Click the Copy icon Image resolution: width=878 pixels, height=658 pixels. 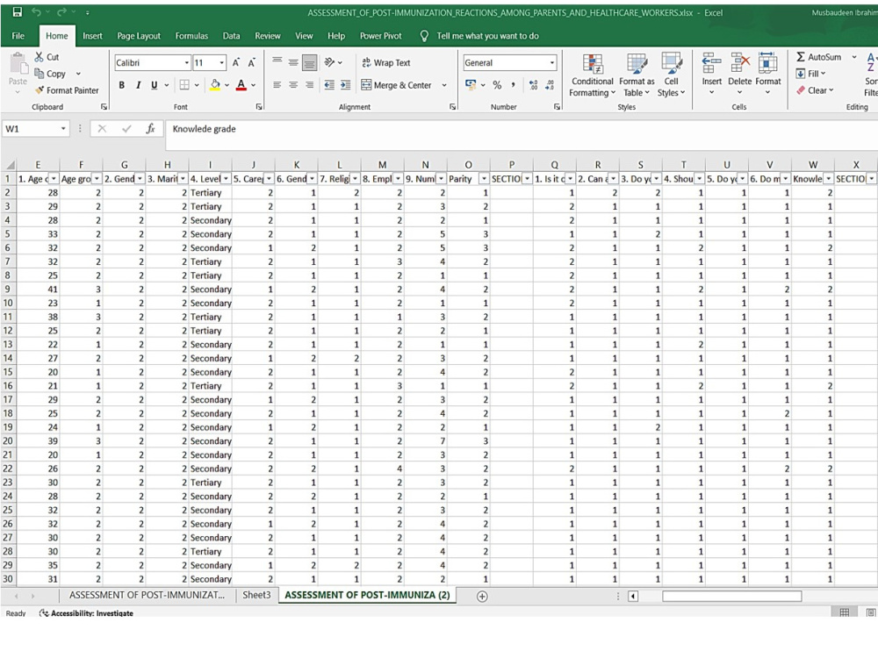[x=40, y=74]
